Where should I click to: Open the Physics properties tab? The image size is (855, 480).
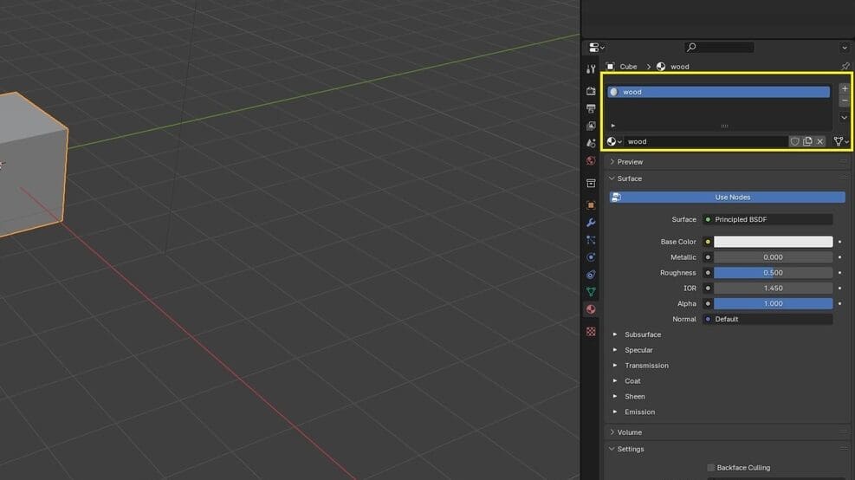591,257
